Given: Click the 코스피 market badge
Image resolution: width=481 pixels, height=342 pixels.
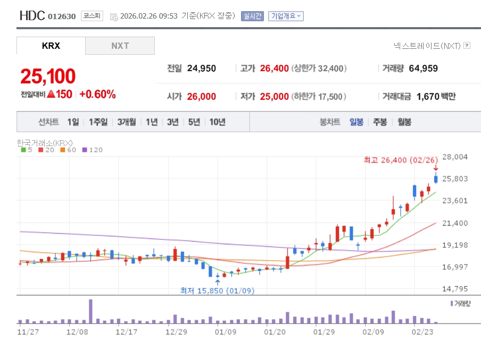Looking at the screenshot, I should tap(92, 16).
